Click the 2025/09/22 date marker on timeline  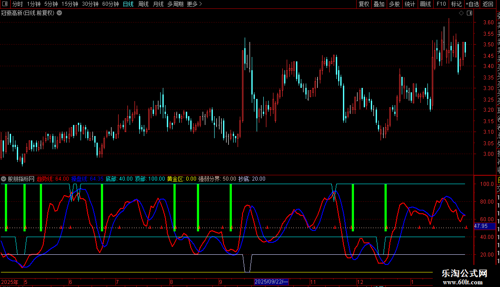(x=271, y=282)
